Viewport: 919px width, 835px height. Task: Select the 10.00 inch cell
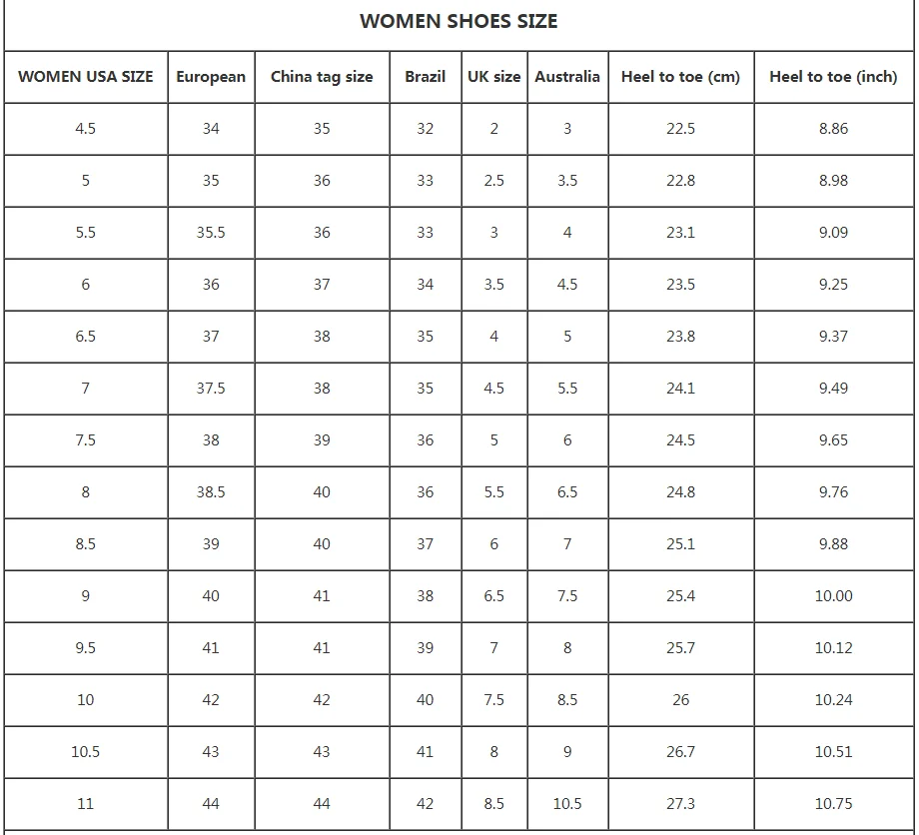(x=833, y=596)
